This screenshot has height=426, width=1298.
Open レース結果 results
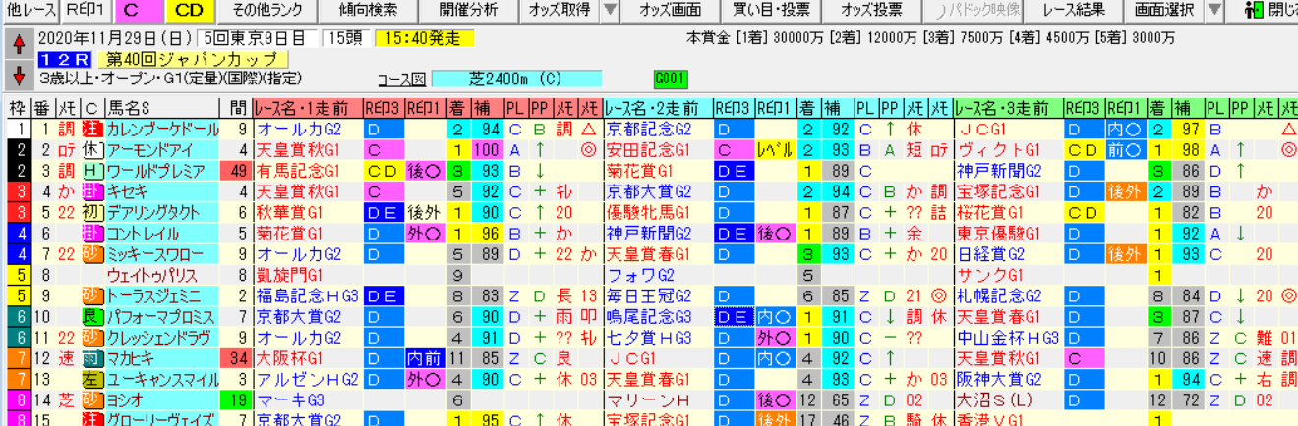click(x=1074, y=11)
